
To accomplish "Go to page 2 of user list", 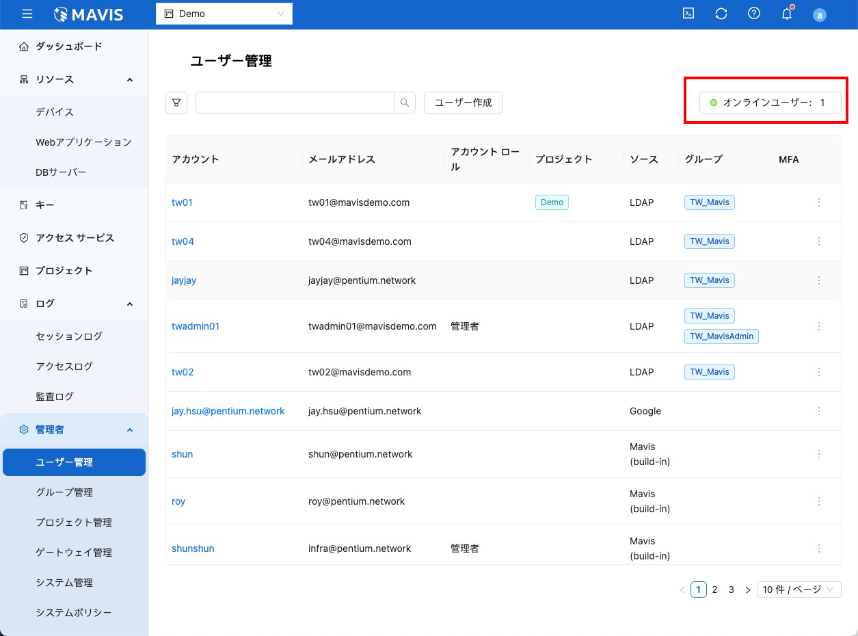I will [x=714, y=589].
